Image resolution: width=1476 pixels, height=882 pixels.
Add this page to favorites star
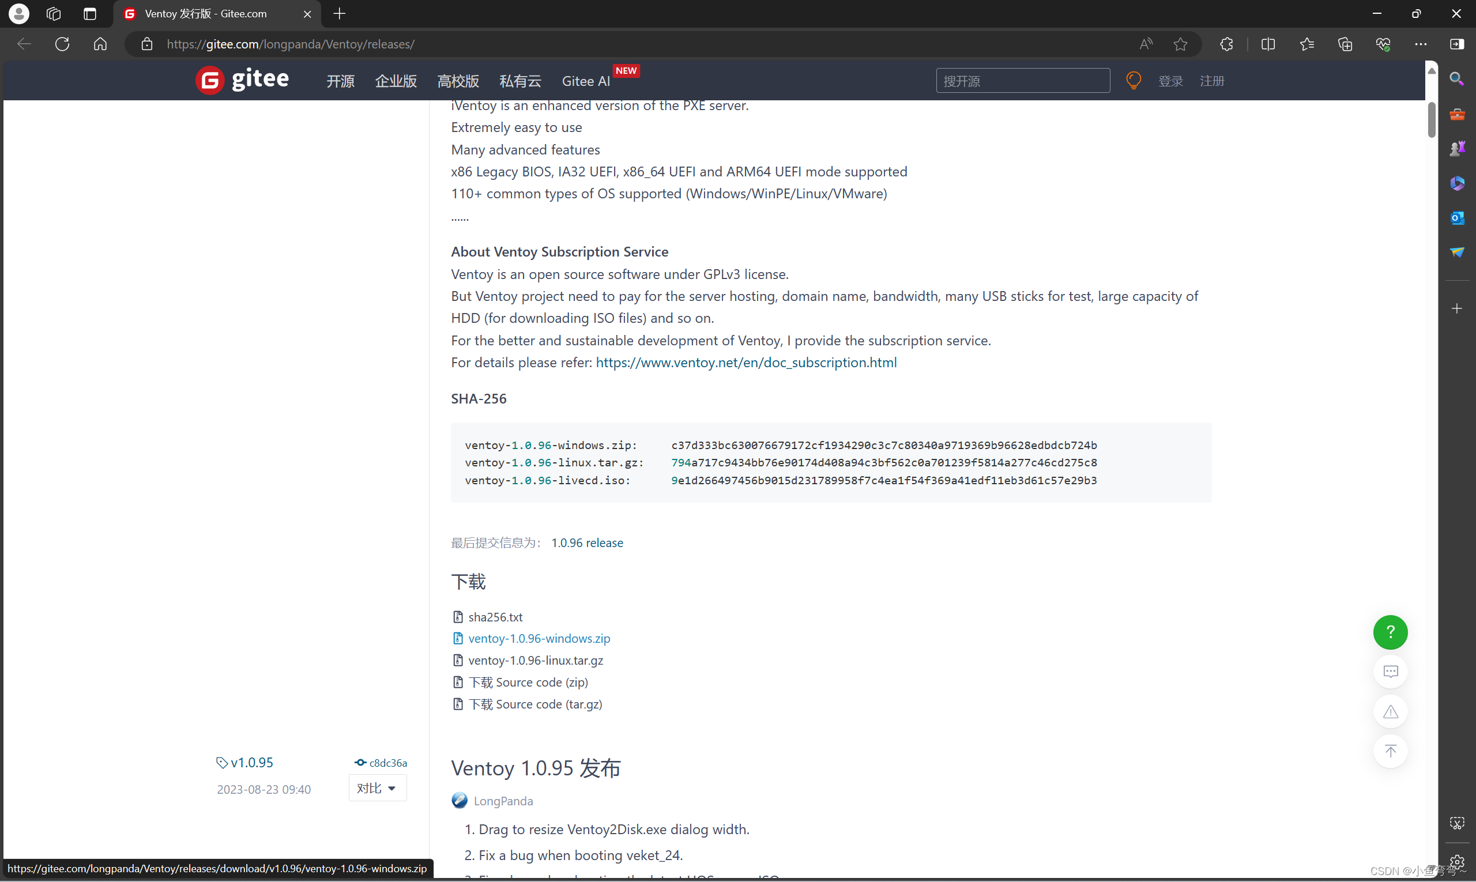tap(1181, 44)
